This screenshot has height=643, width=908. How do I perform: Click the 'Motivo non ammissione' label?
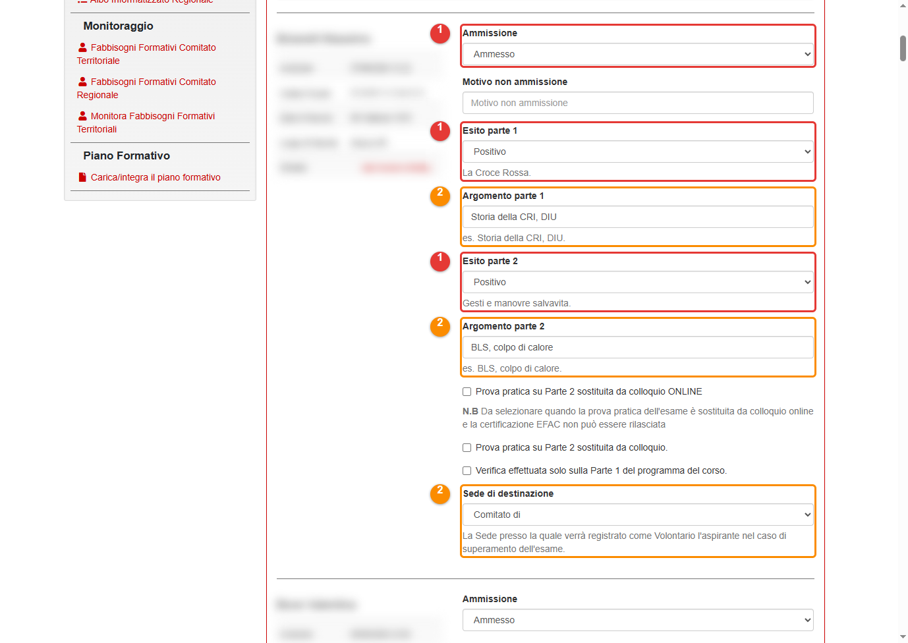[x=515, y=82]
